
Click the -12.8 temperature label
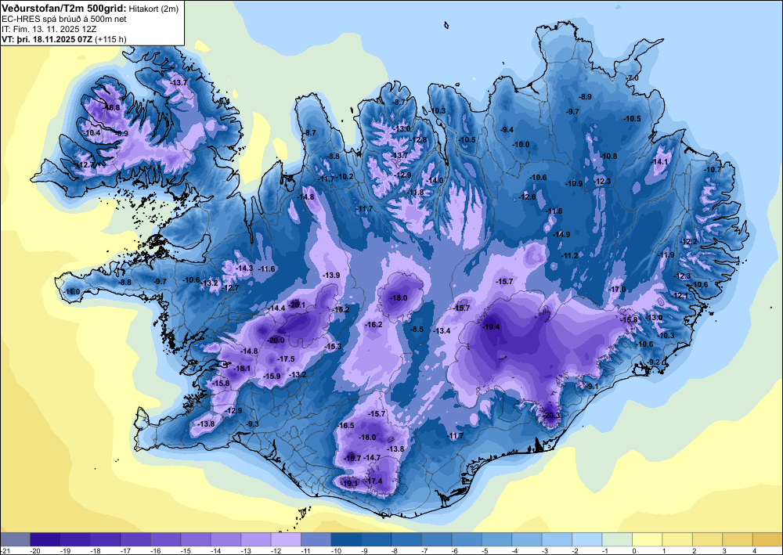[x=418, y=140]
